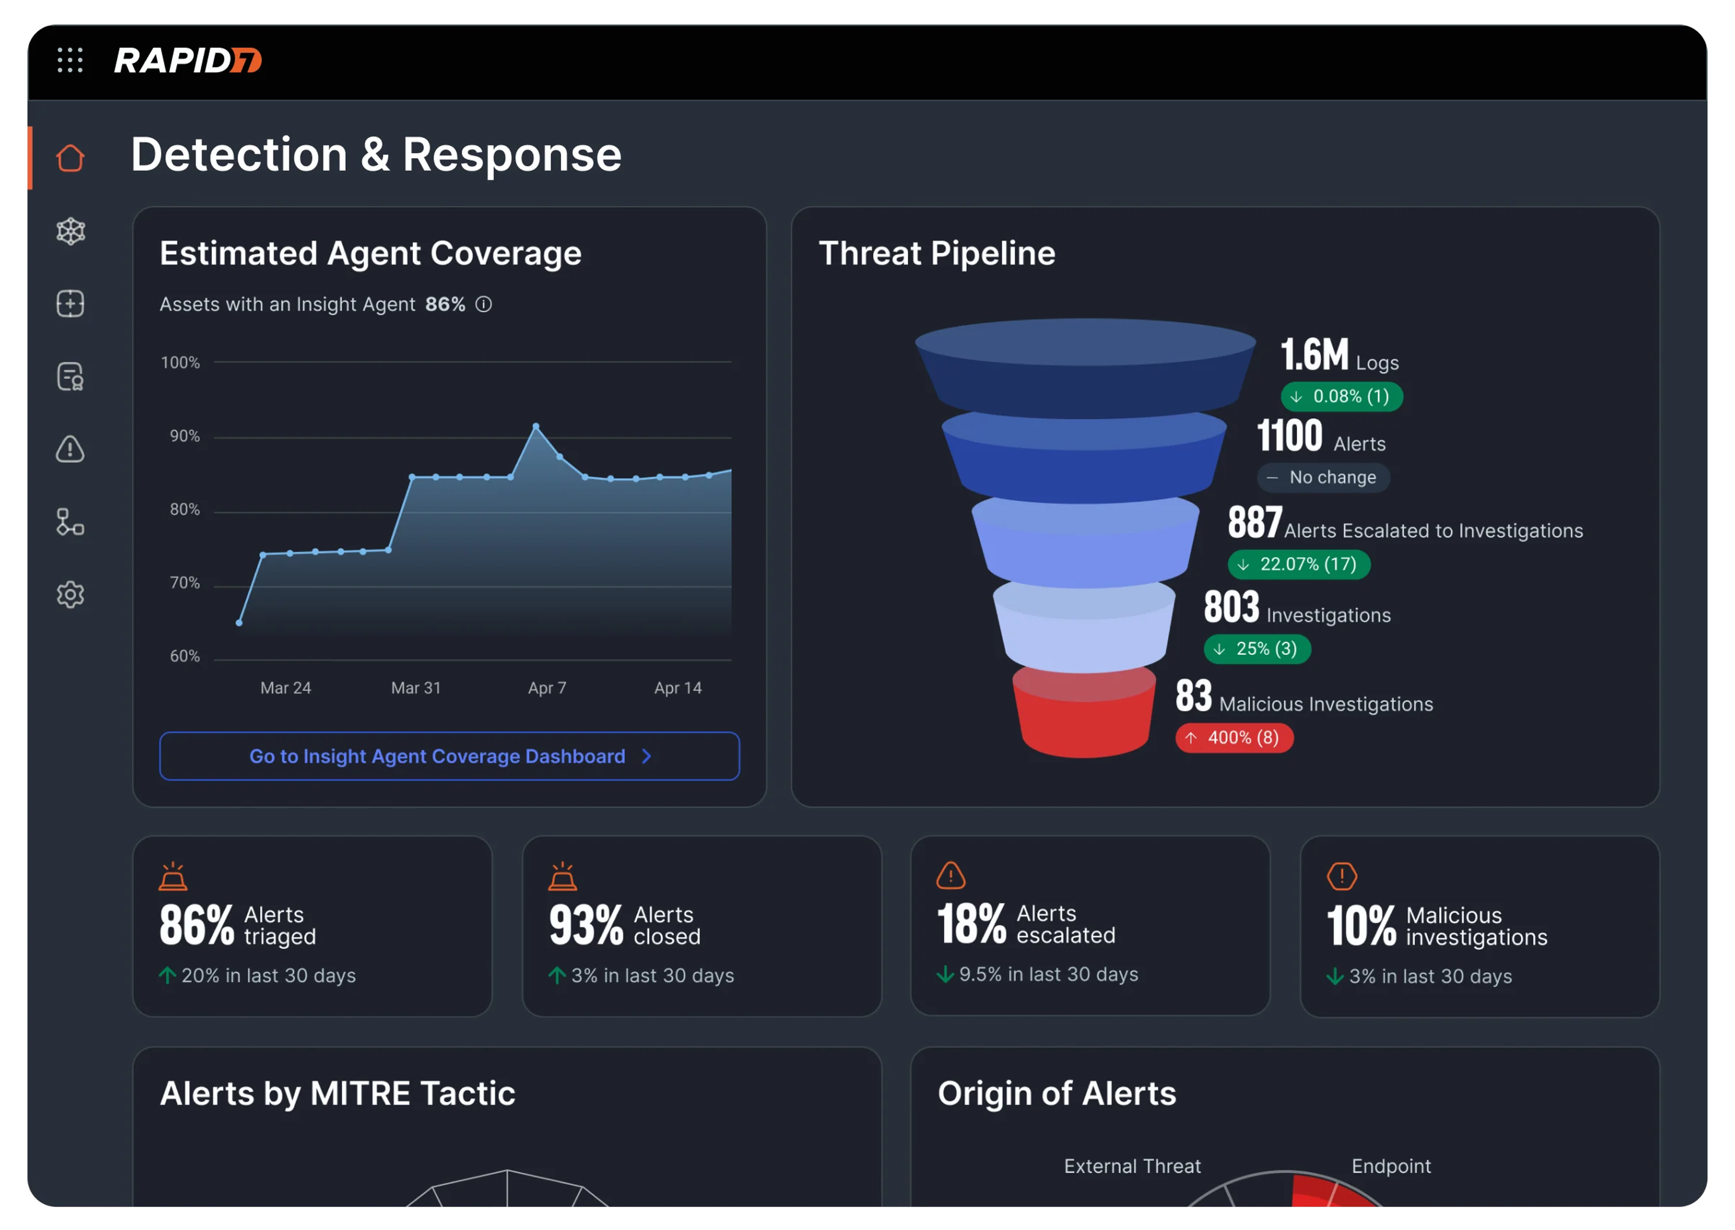Click the Alerts Escalated funnel segment
This screenshot has width=1735, height=1230.
tap(1085, 544)
